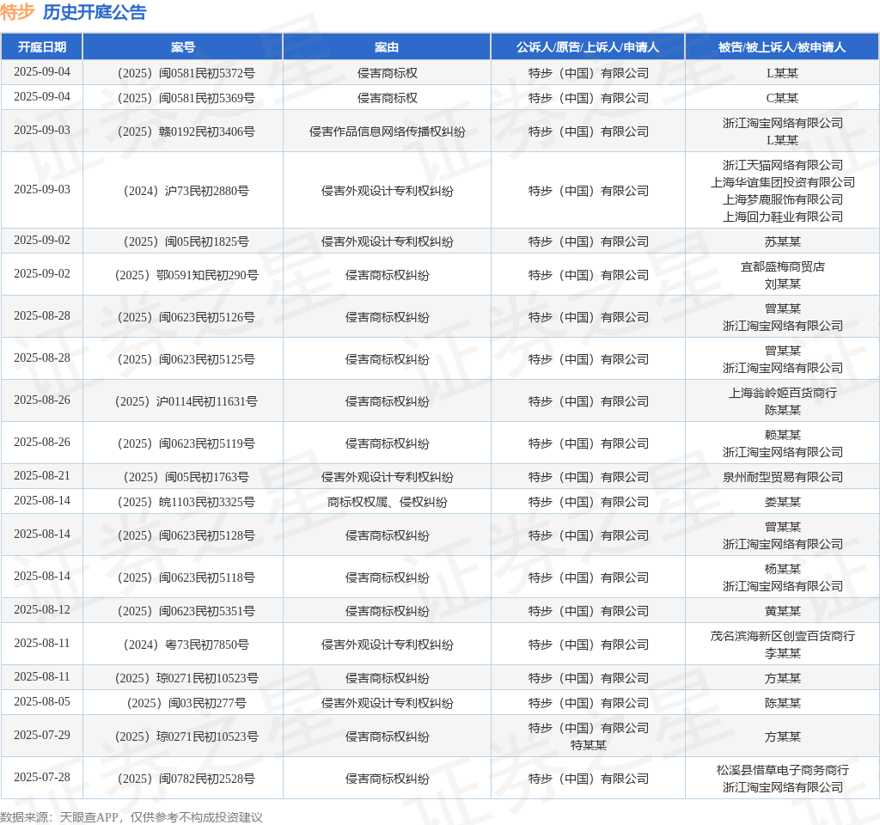Click defendant 泉州耐型贸易有限公司

tap(782, 477)
